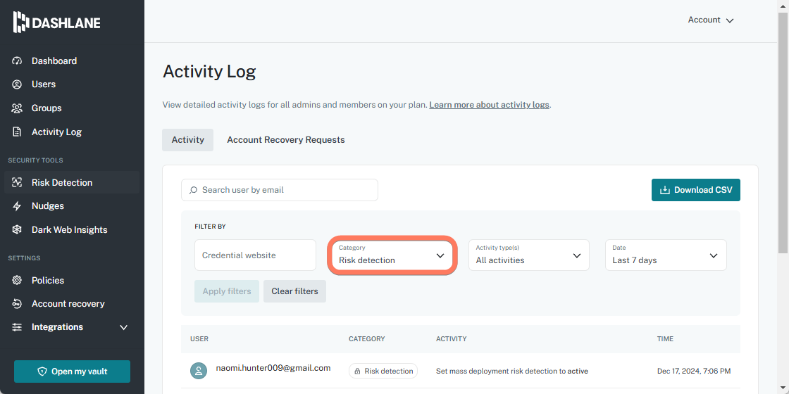Open Account recovery from sidebar icon

coord(18,304)
